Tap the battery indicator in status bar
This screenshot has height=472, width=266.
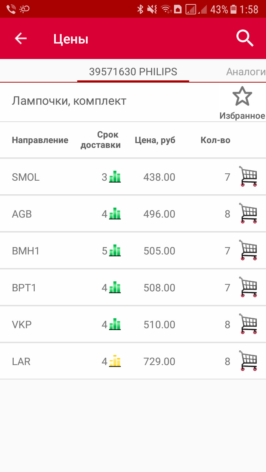[x=233, y=9]
